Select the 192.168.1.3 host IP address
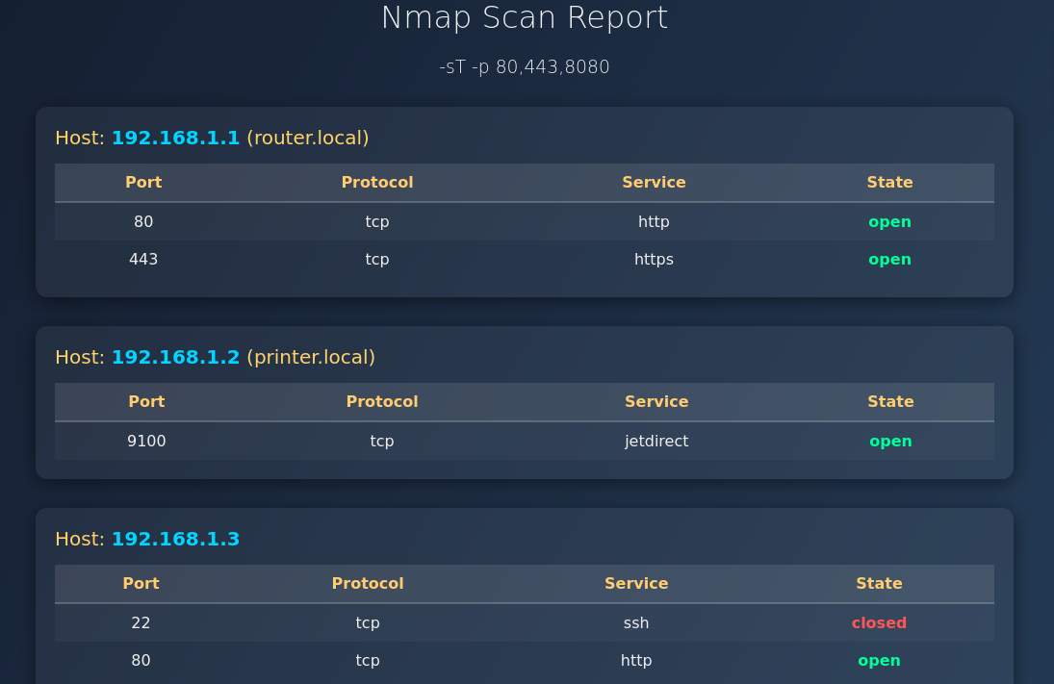Image resolution: width=1054 pixels, height=684 pixels. tap(175, 539)
